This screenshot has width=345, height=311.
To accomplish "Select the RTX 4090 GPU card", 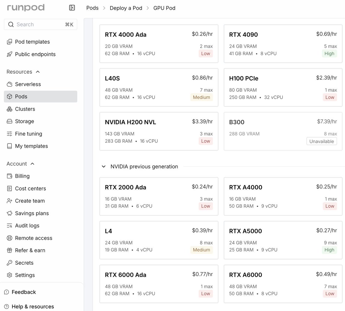I will (x=283, y=43).
